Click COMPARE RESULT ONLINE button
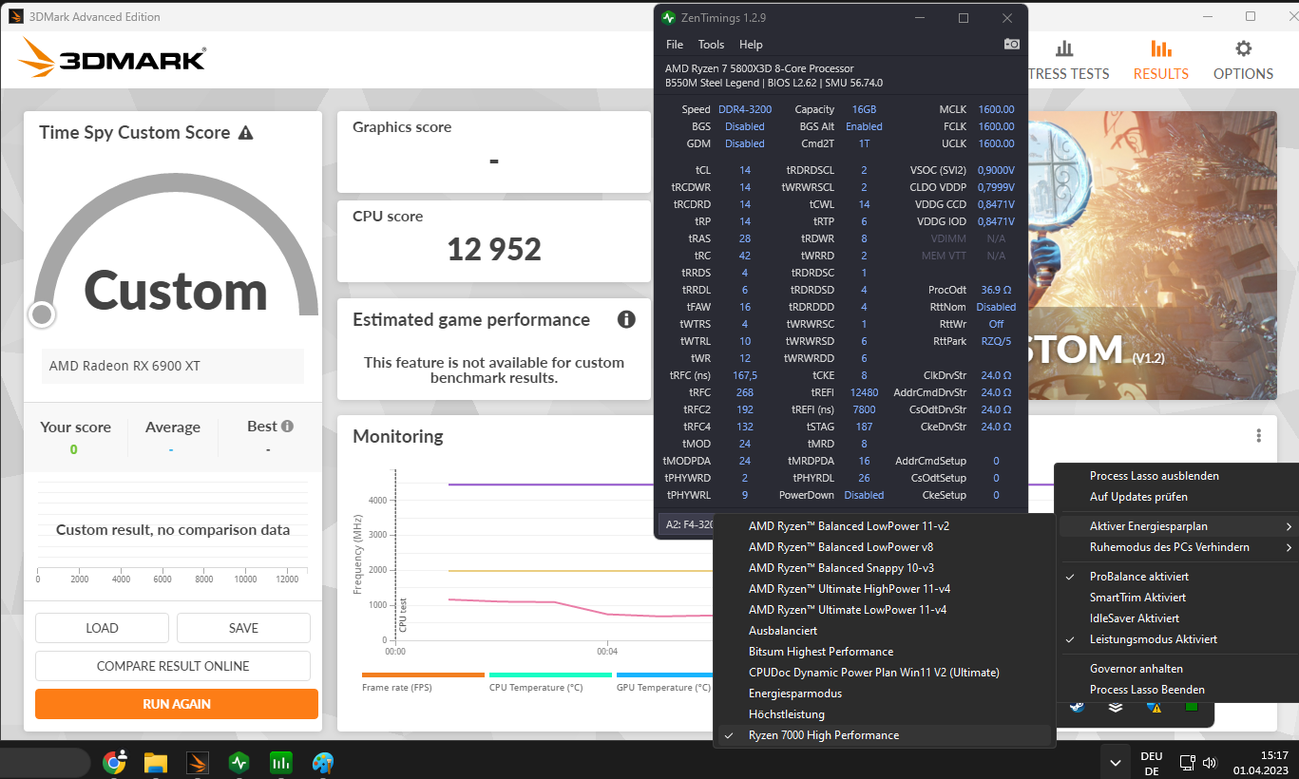The height and width of the screenshot is (779, 1299). click(x=173, y=666)
